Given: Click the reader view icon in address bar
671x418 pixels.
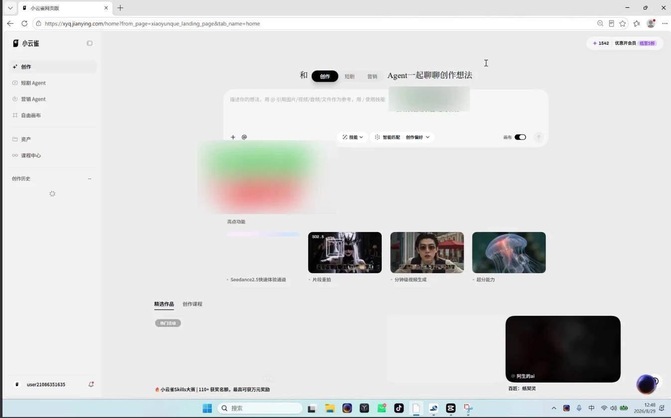Looking at the screenshot, I should [611, 23].
